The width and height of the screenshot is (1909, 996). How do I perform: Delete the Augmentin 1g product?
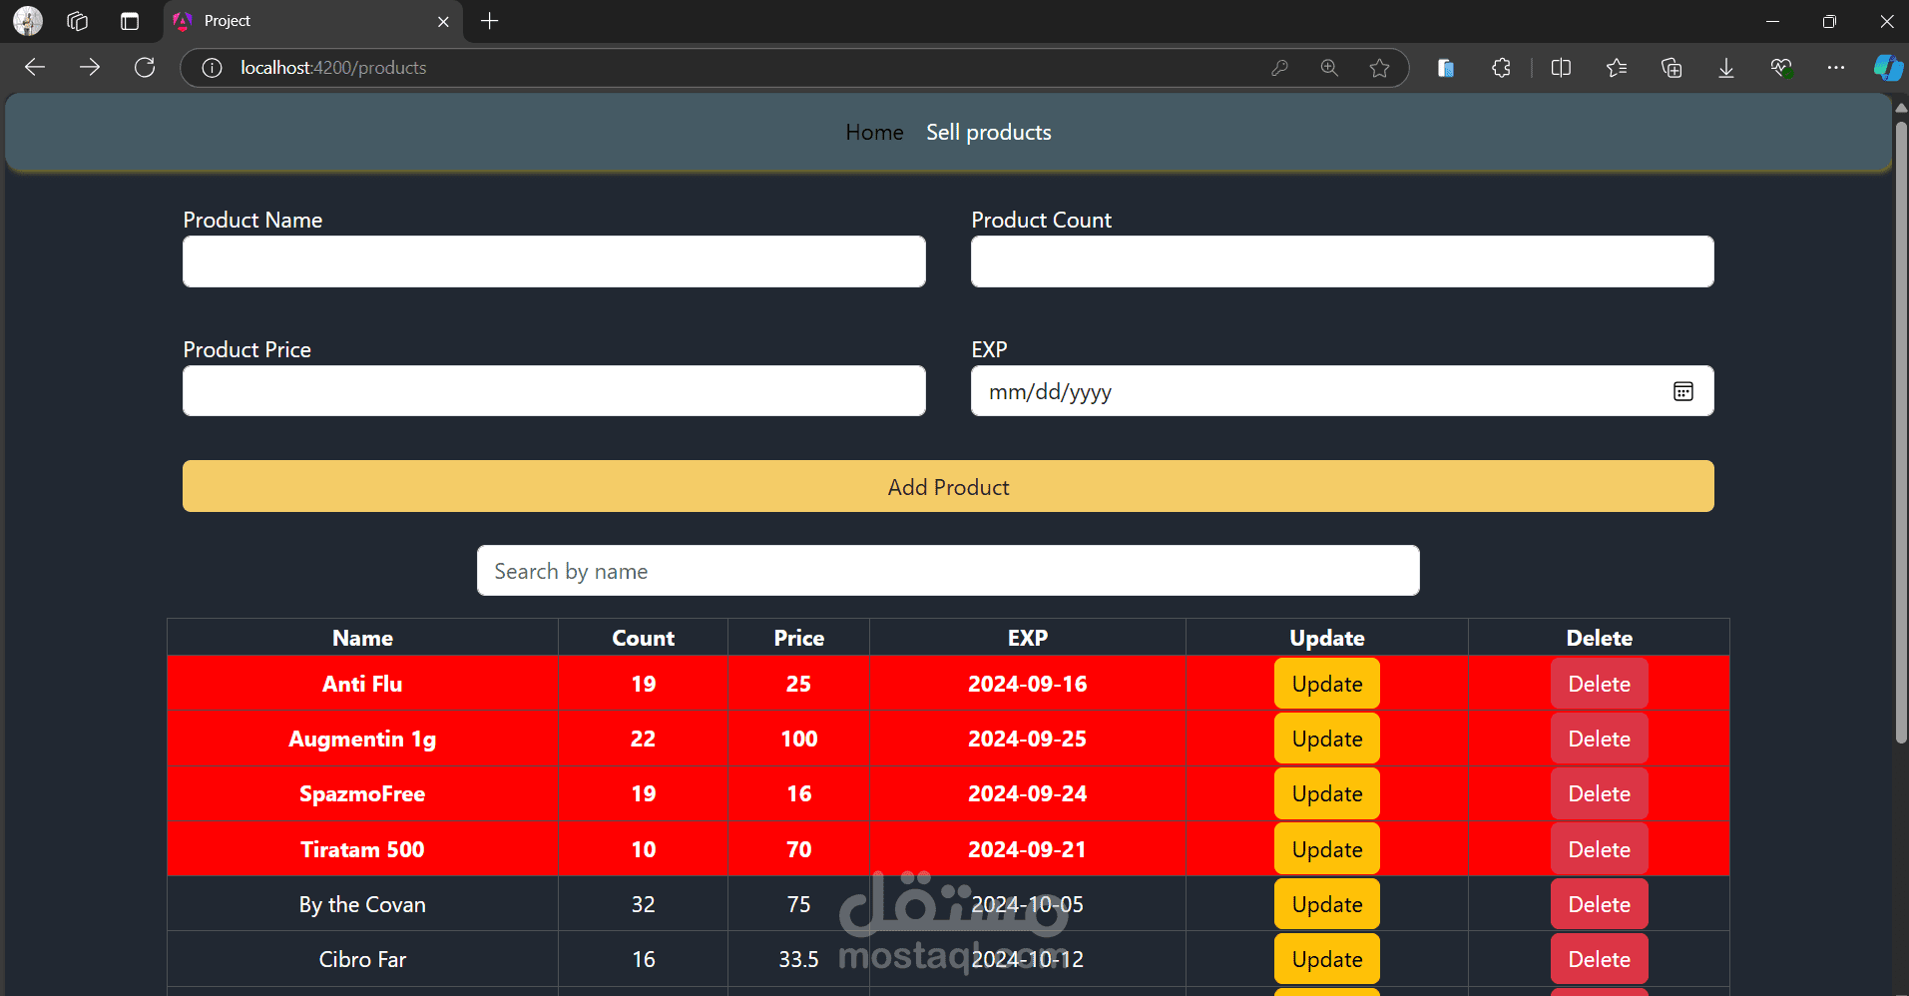click(1600, 739)
